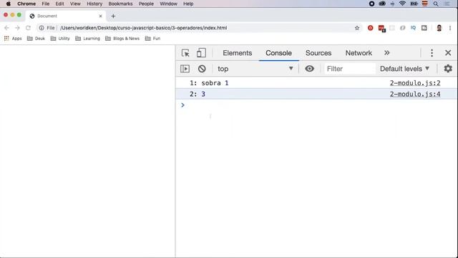Open the Learning bookmarks folder
458x258 pixels.
click(87, 38)
